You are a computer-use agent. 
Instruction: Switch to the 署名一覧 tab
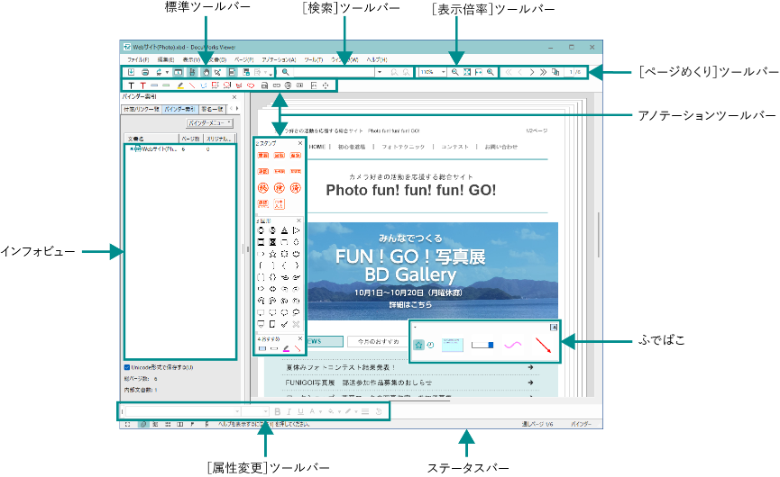pos(213,109)
